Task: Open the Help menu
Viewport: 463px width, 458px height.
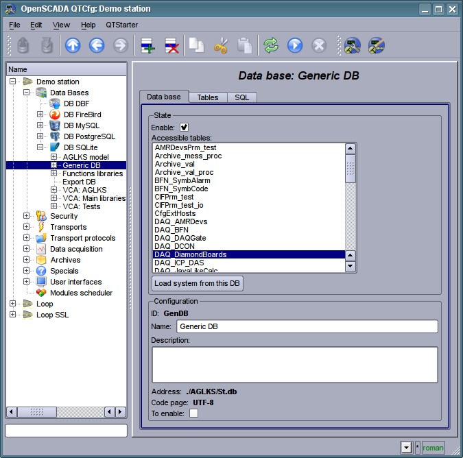Action: pos(88,25)
